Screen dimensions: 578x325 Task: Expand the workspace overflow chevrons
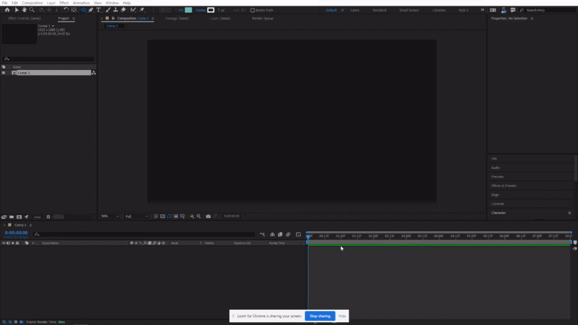point(482,10)
